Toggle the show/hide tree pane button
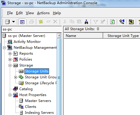 tap(22, 22)
